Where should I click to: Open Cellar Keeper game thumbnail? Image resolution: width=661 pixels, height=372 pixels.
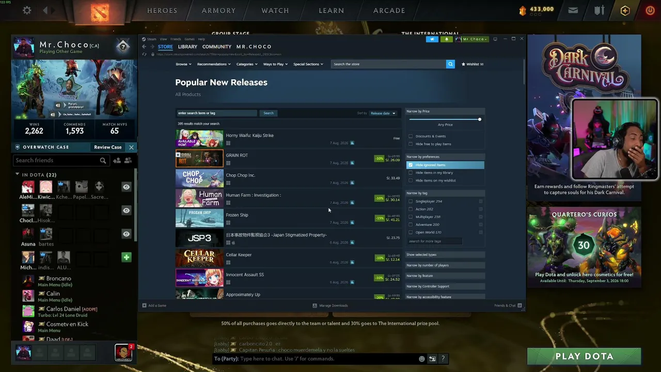point(199,258)
